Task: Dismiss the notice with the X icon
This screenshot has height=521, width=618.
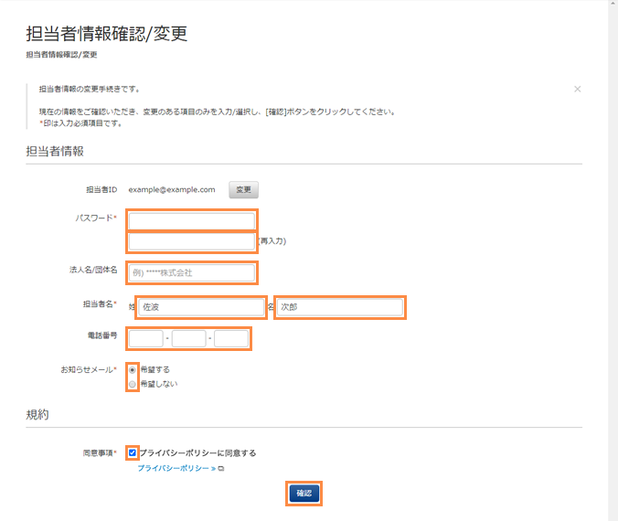Action: 578,89
